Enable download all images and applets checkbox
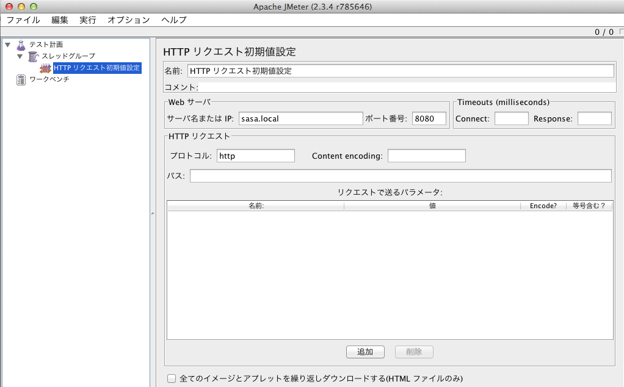The width and height of the screenshot is (624, 387). [172, 378]
